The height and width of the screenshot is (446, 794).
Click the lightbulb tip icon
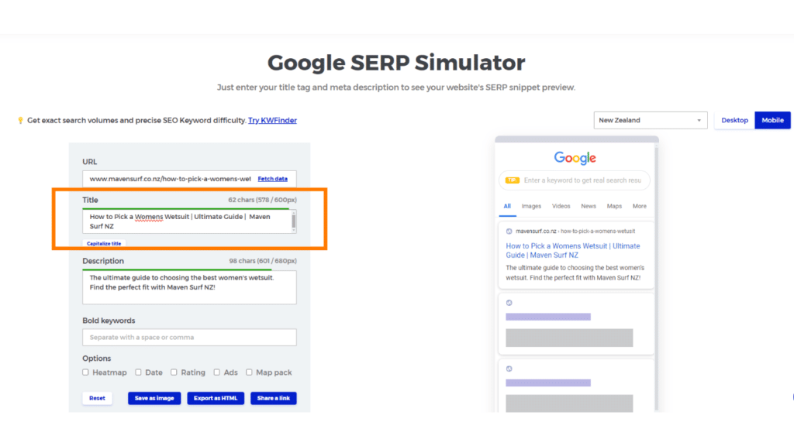(20, 120)
